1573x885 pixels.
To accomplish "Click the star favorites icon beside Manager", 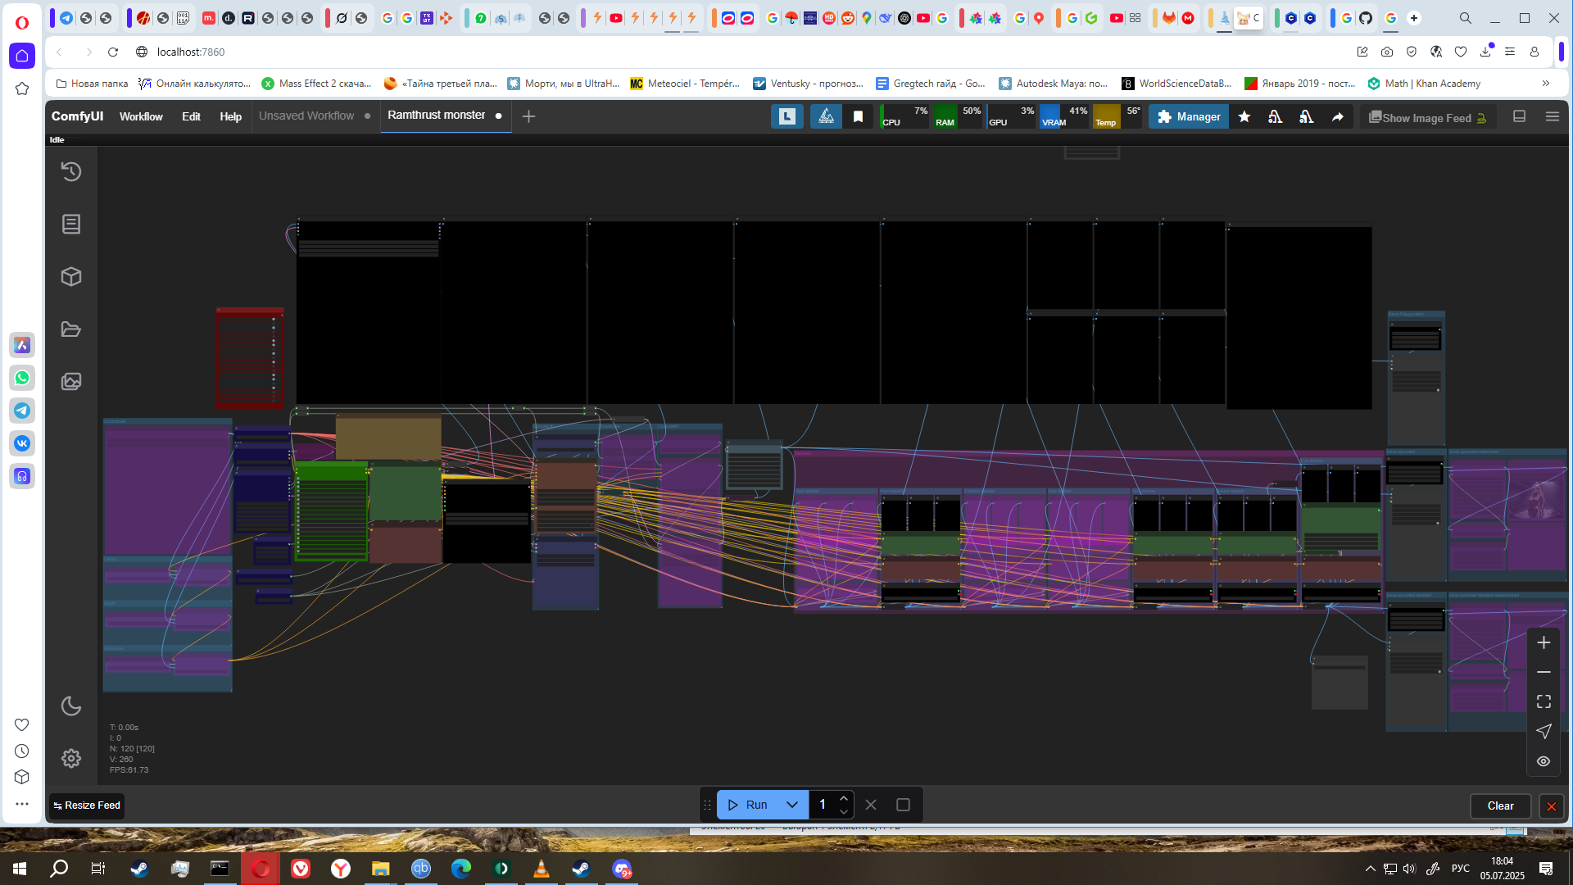I will point(1244,117).
